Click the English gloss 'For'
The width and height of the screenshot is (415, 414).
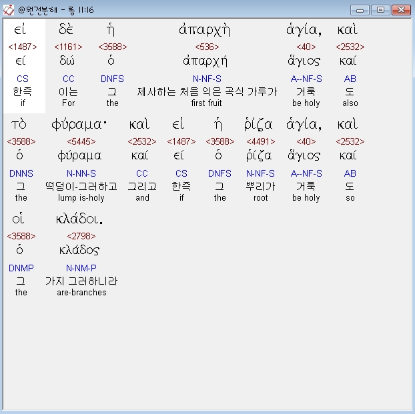pos(68,103)
